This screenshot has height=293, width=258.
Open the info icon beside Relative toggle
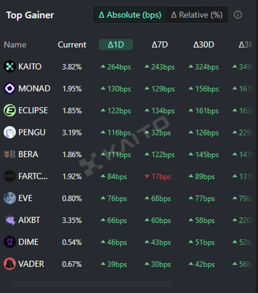click(x=238, y=15)
